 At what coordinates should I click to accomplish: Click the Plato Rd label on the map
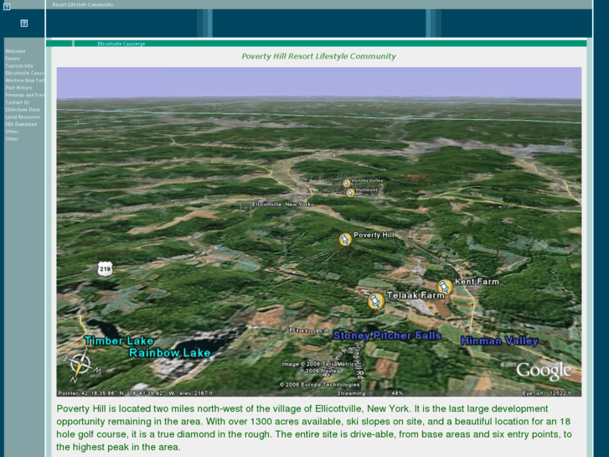coord(309,330)
